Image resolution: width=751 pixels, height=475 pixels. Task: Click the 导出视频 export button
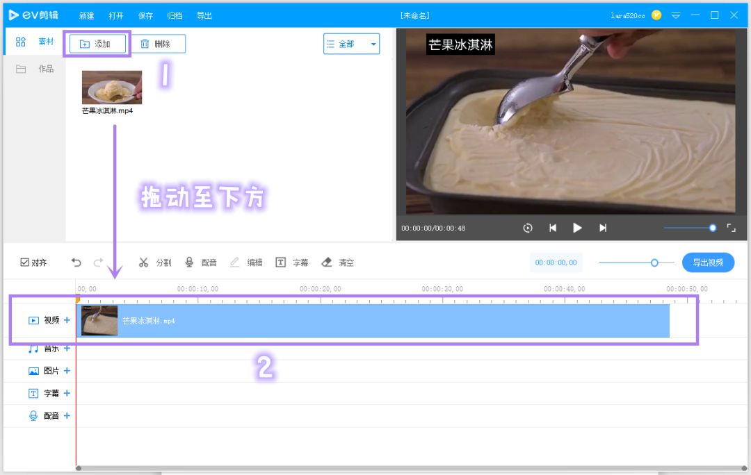tap(708, 262)
